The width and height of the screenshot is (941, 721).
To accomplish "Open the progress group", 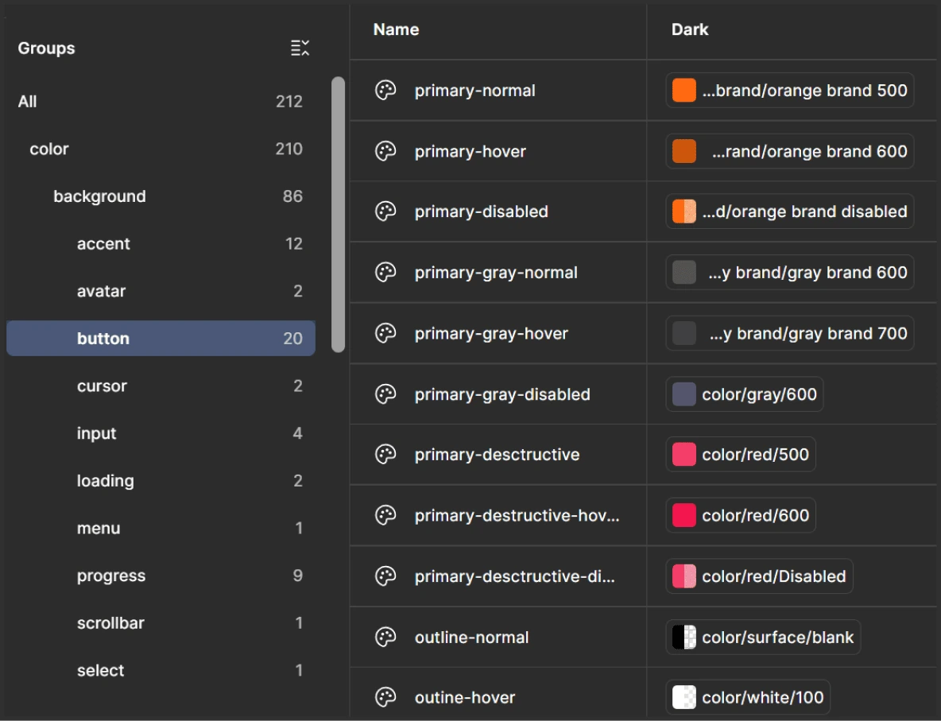I will pyautogui.click(x=161, y=576).
